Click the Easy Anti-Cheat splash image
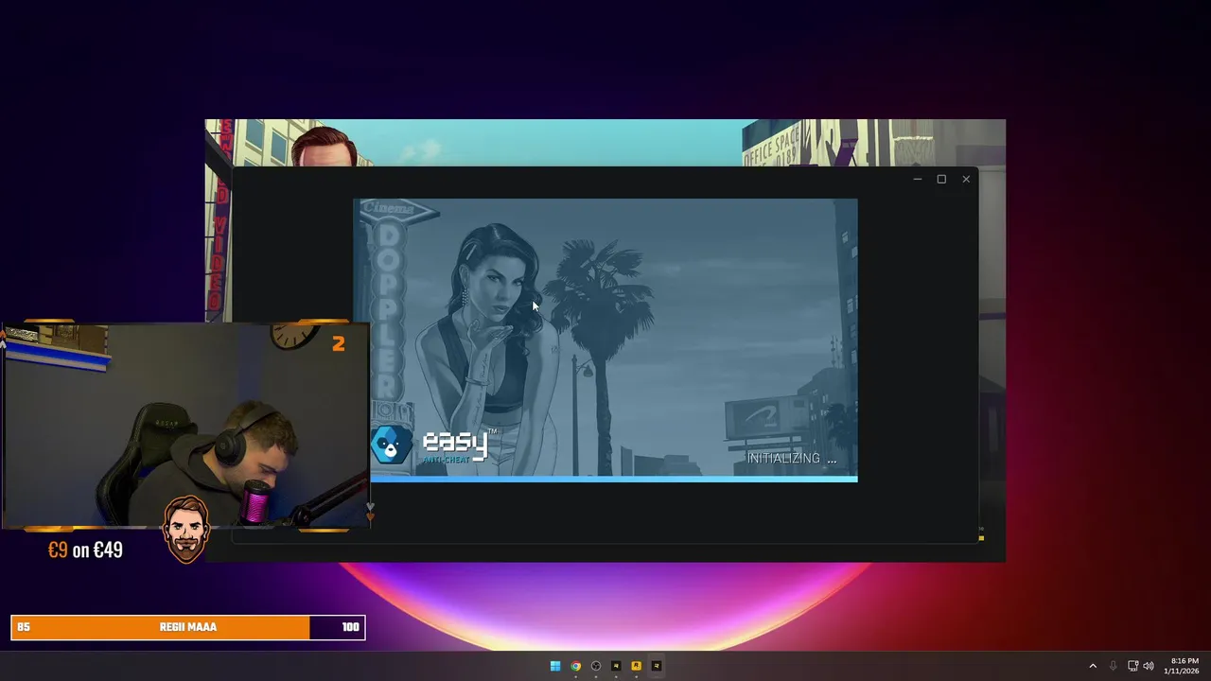Viewport: 1211px width, 681px height. point(605,340)
